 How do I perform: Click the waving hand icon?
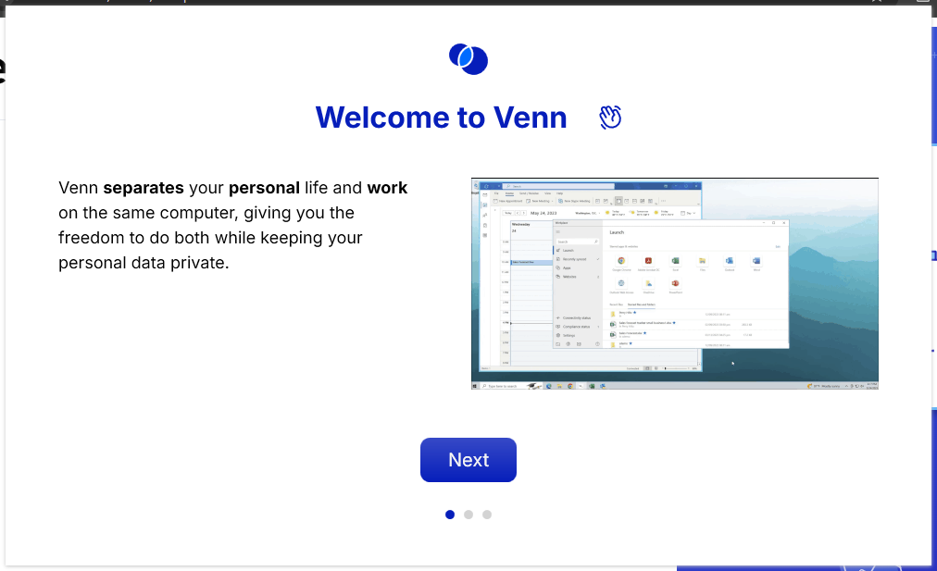610,117
